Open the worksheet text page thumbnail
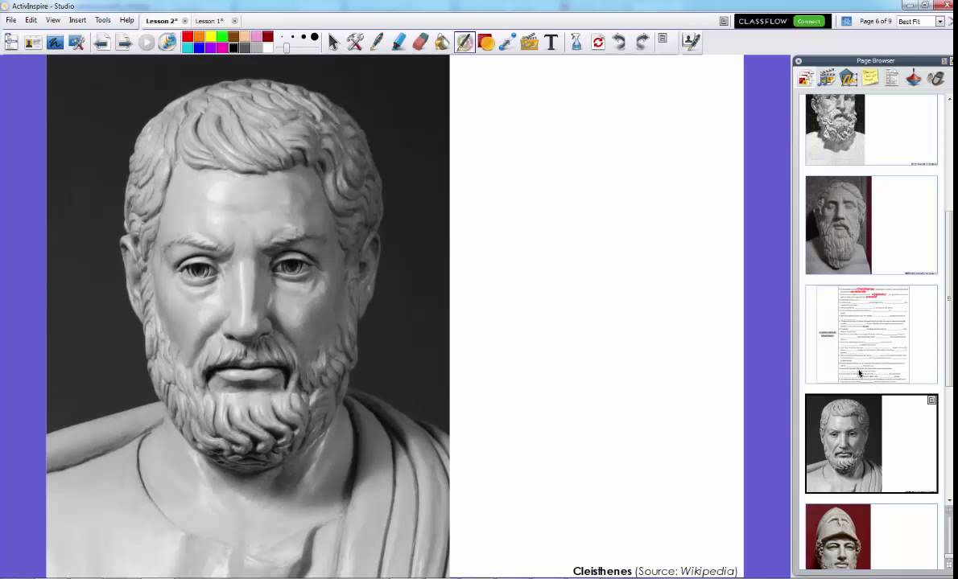 871,335
